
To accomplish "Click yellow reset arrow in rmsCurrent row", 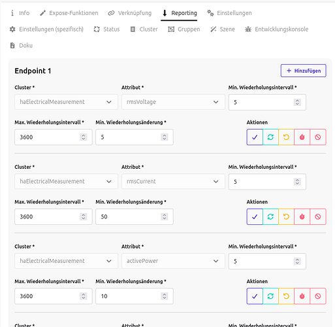I will click(286, 216).
